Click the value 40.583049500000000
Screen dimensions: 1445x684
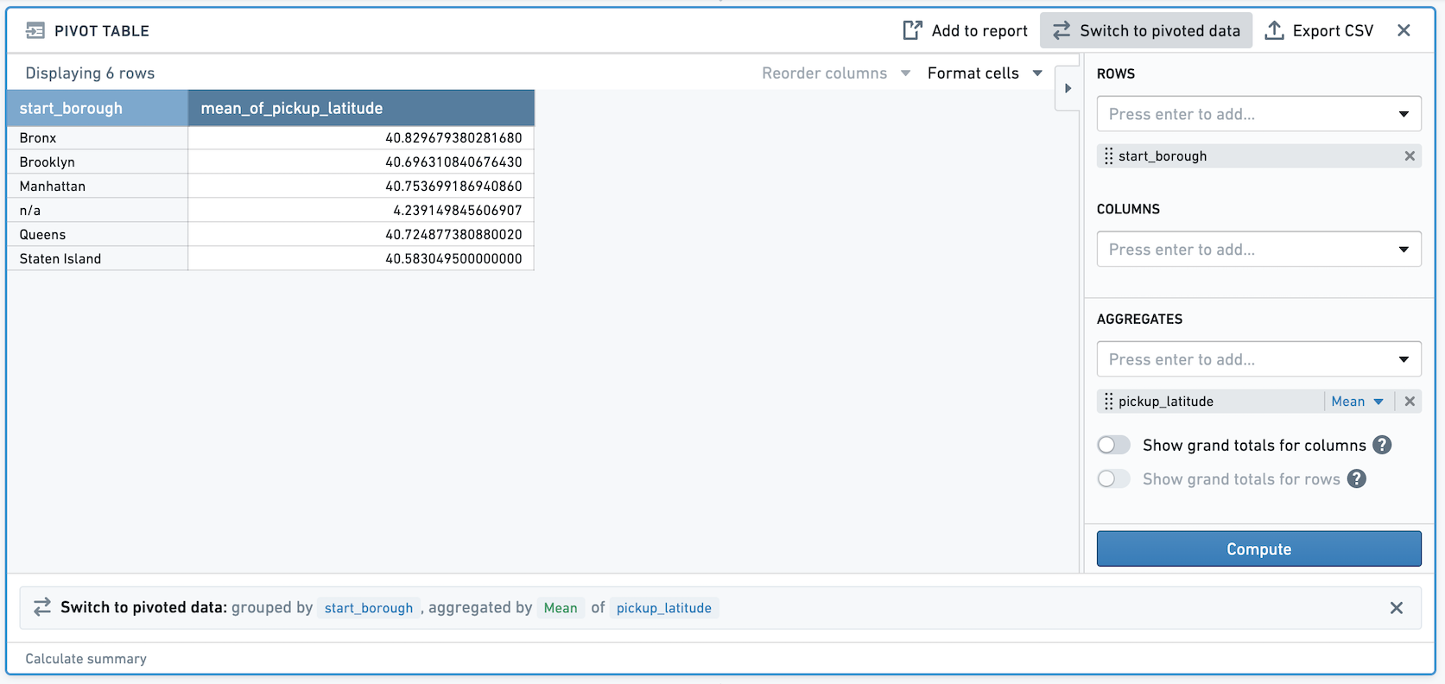click(x=453, y=259)
